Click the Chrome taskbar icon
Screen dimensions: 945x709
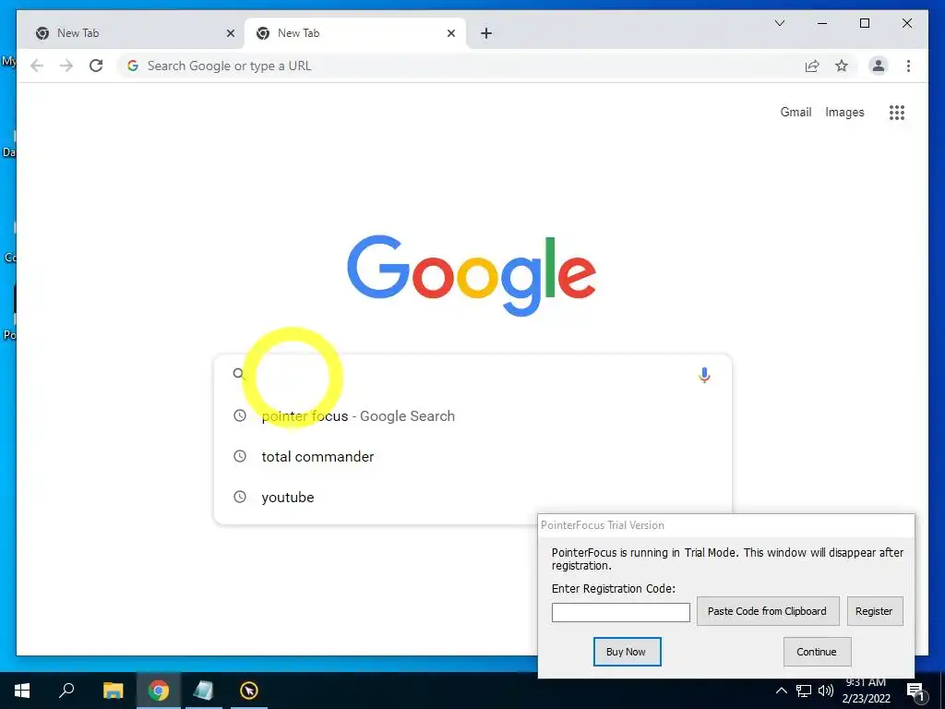click(x=159, y=691)
